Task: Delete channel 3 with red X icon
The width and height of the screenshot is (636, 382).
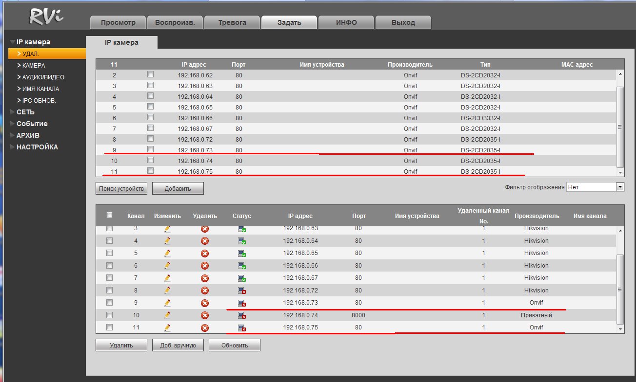Action: (x=205, y=229)
